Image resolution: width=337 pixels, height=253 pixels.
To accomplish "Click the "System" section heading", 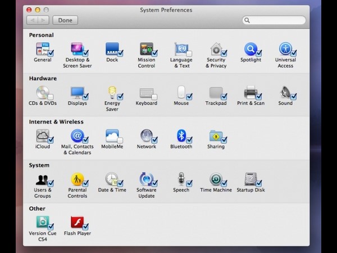I will (x=39, y=165).
